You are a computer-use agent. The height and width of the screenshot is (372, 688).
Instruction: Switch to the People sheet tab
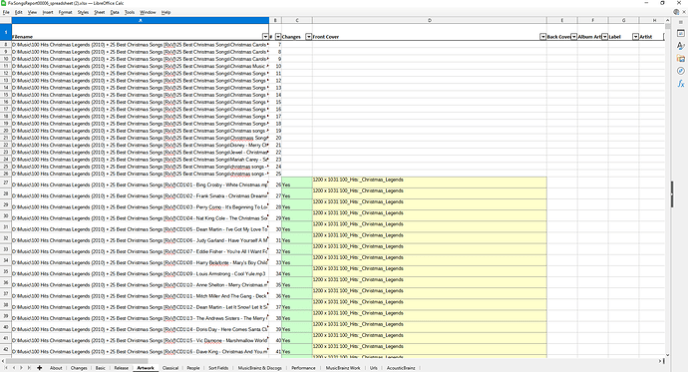pyautogui.click(x=193, y=368)
